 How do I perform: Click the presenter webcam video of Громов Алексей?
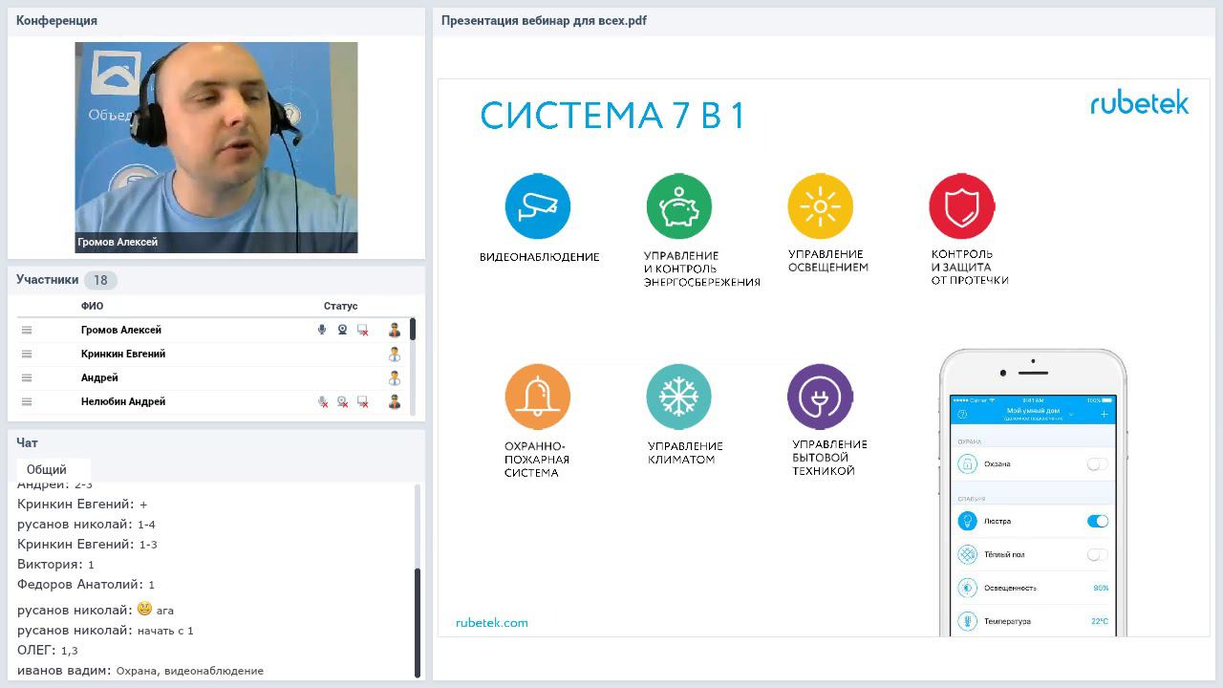click(216, 147)
